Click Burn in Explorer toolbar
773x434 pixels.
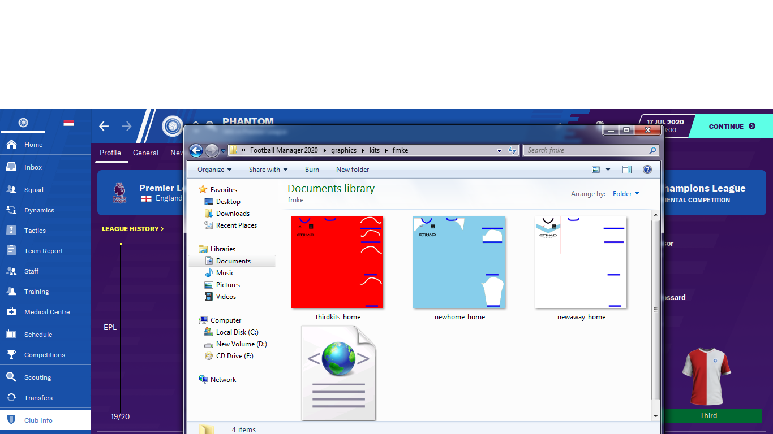click(x=312, y=170)
